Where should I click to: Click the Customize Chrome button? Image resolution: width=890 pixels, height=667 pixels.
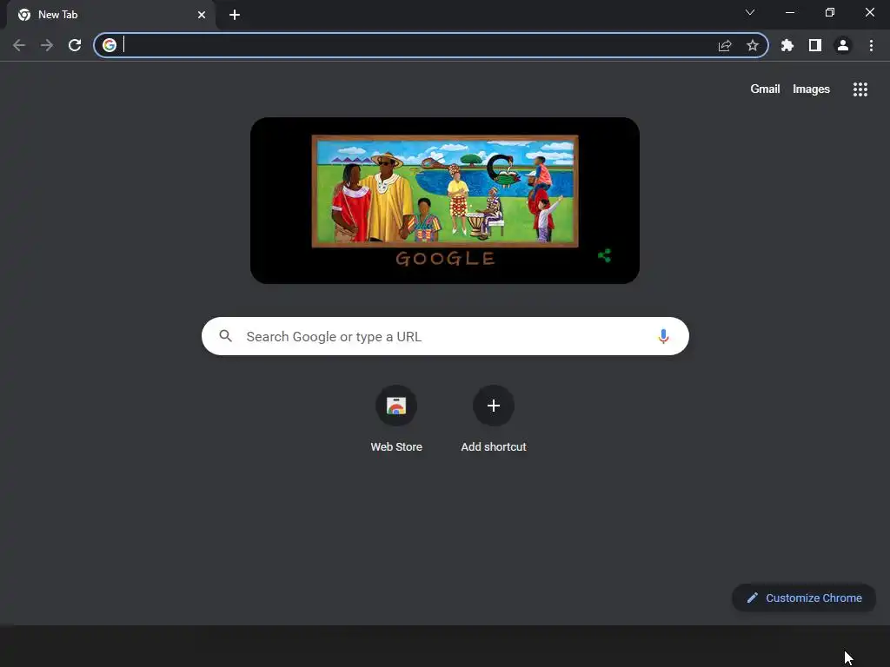[804, 598]
